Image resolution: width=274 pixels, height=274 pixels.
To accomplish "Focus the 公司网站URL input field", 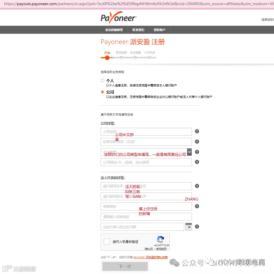I will tap(146, 162).
